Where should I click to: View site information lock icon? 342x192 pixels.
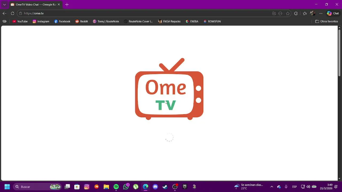point(21,13)
